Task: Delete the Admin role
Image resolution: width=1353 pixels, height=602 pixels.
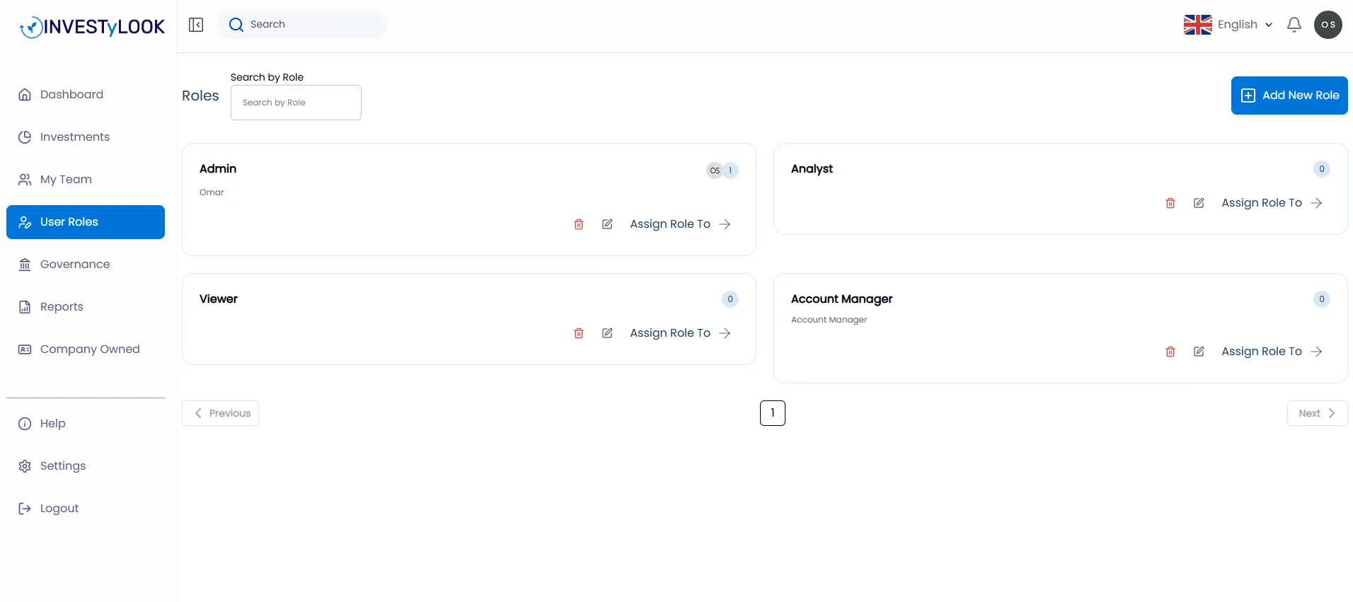Action: point(579,224)
